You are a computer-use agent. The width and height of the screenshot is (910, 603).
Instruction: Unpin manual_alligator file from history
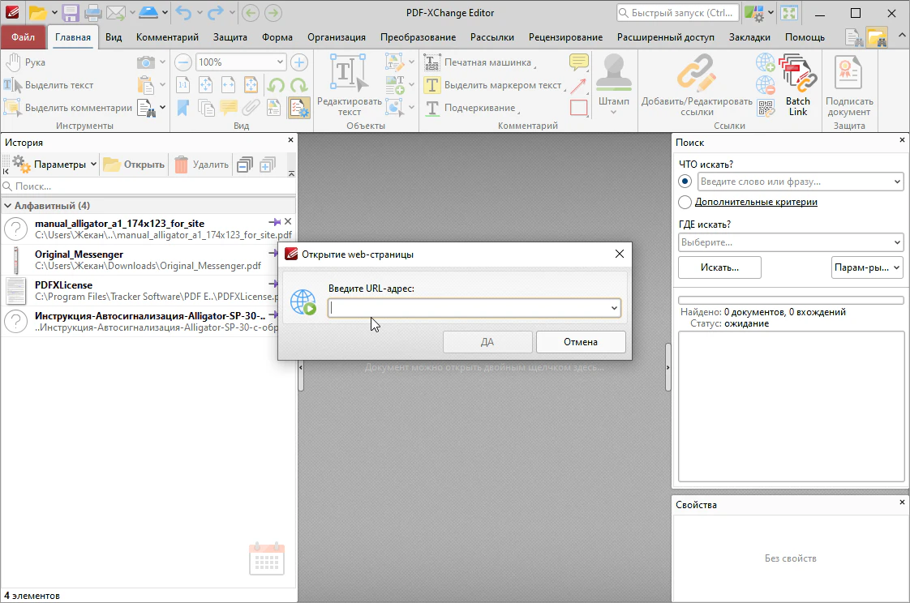tap(274, 221)
